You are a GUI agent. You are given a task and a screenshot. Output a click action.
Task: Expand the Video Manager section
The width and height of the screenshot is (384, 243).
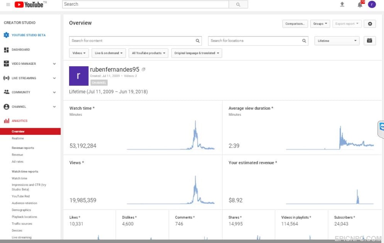pos(54,64)
